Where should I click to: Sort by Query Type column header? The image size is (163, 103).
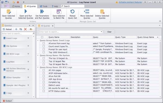pyautogui.click(x=126, y=37)
